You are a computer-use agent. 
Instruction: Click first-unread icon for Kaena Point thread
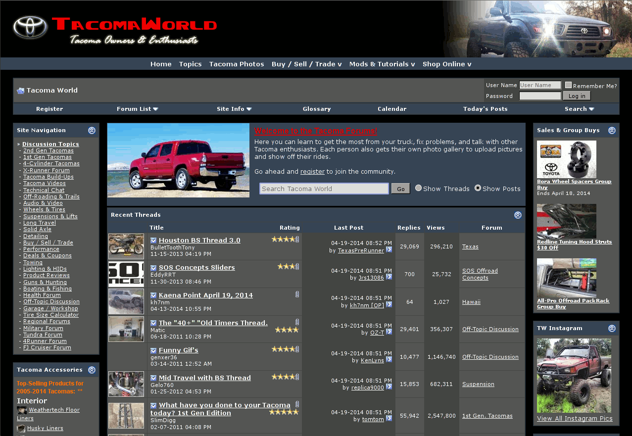(153, 295)
